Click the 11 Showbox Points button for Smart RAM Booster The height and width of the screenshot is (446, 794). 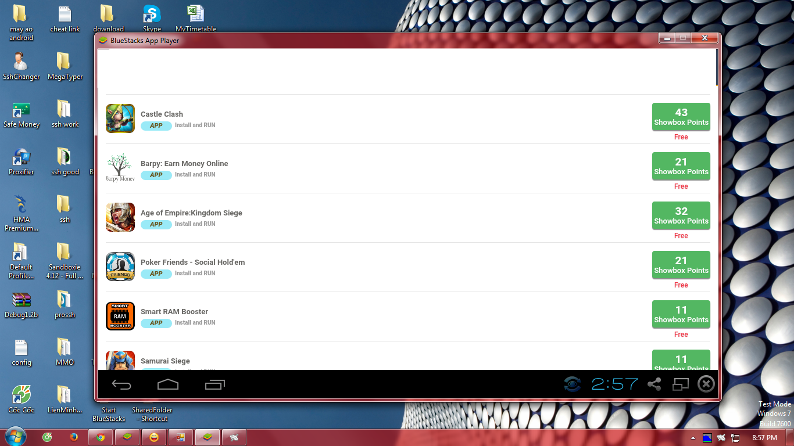coord(681,314)
